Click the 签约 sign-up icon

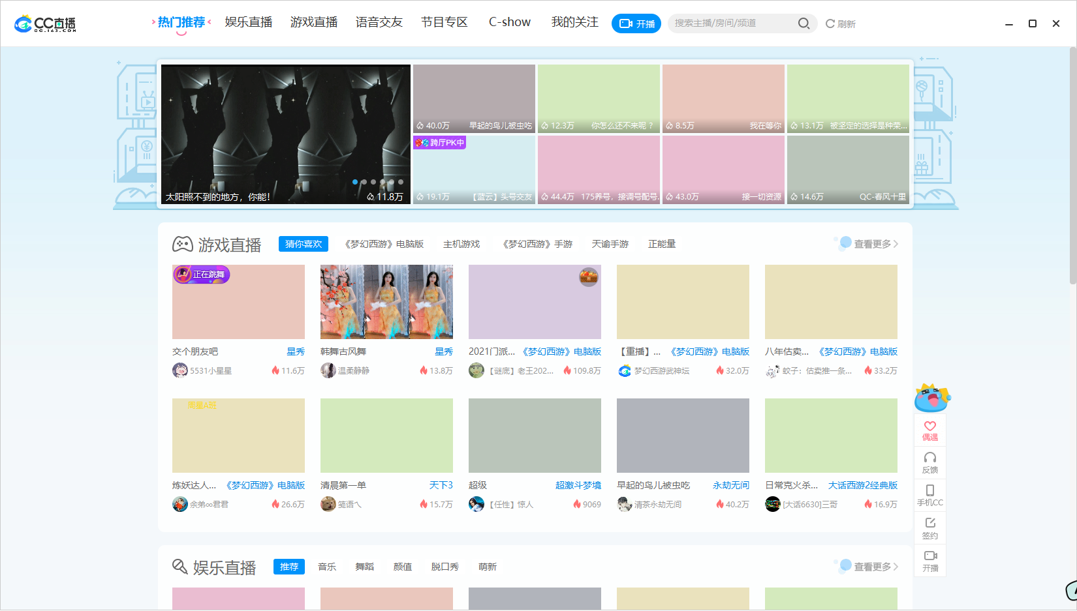pos(930,528)
